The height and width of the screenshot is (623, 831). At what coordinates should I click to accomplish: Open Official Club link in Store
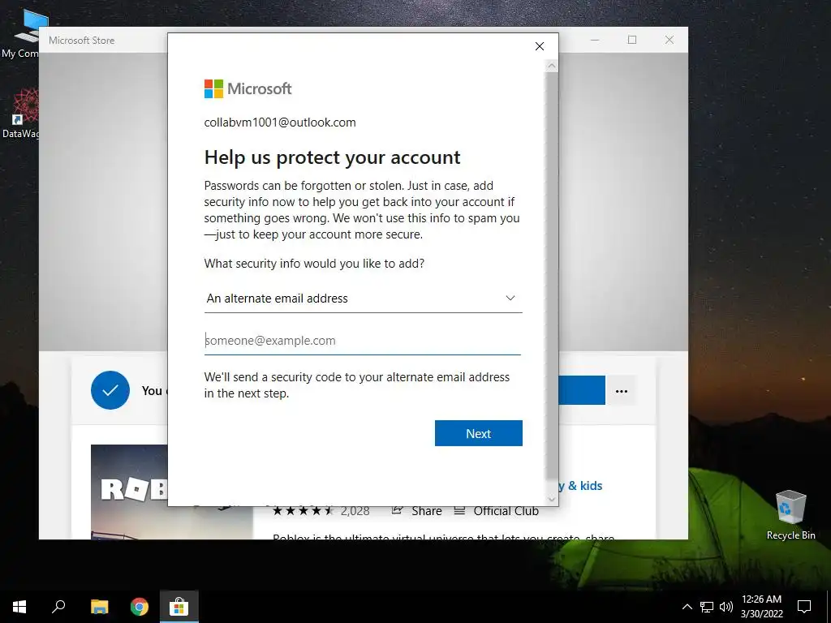(x=497, y=511)
